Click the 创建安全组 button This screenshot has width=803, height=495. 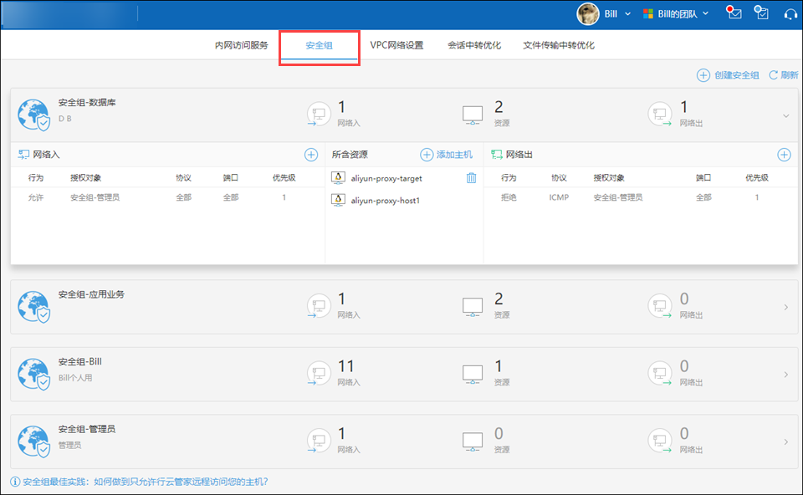pos(729,75)
